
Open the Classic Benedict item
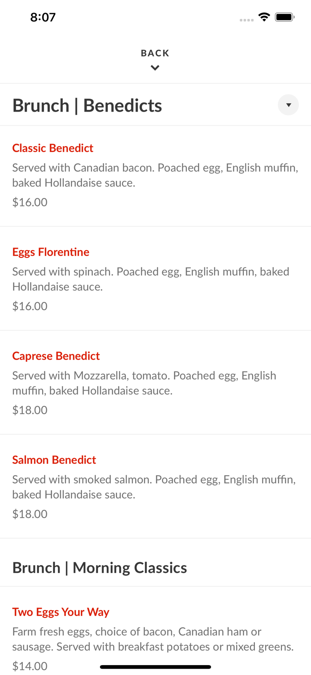53,148
